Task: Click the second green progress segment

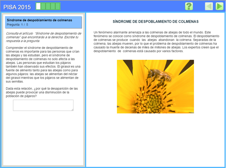Action: pos(43,6)
